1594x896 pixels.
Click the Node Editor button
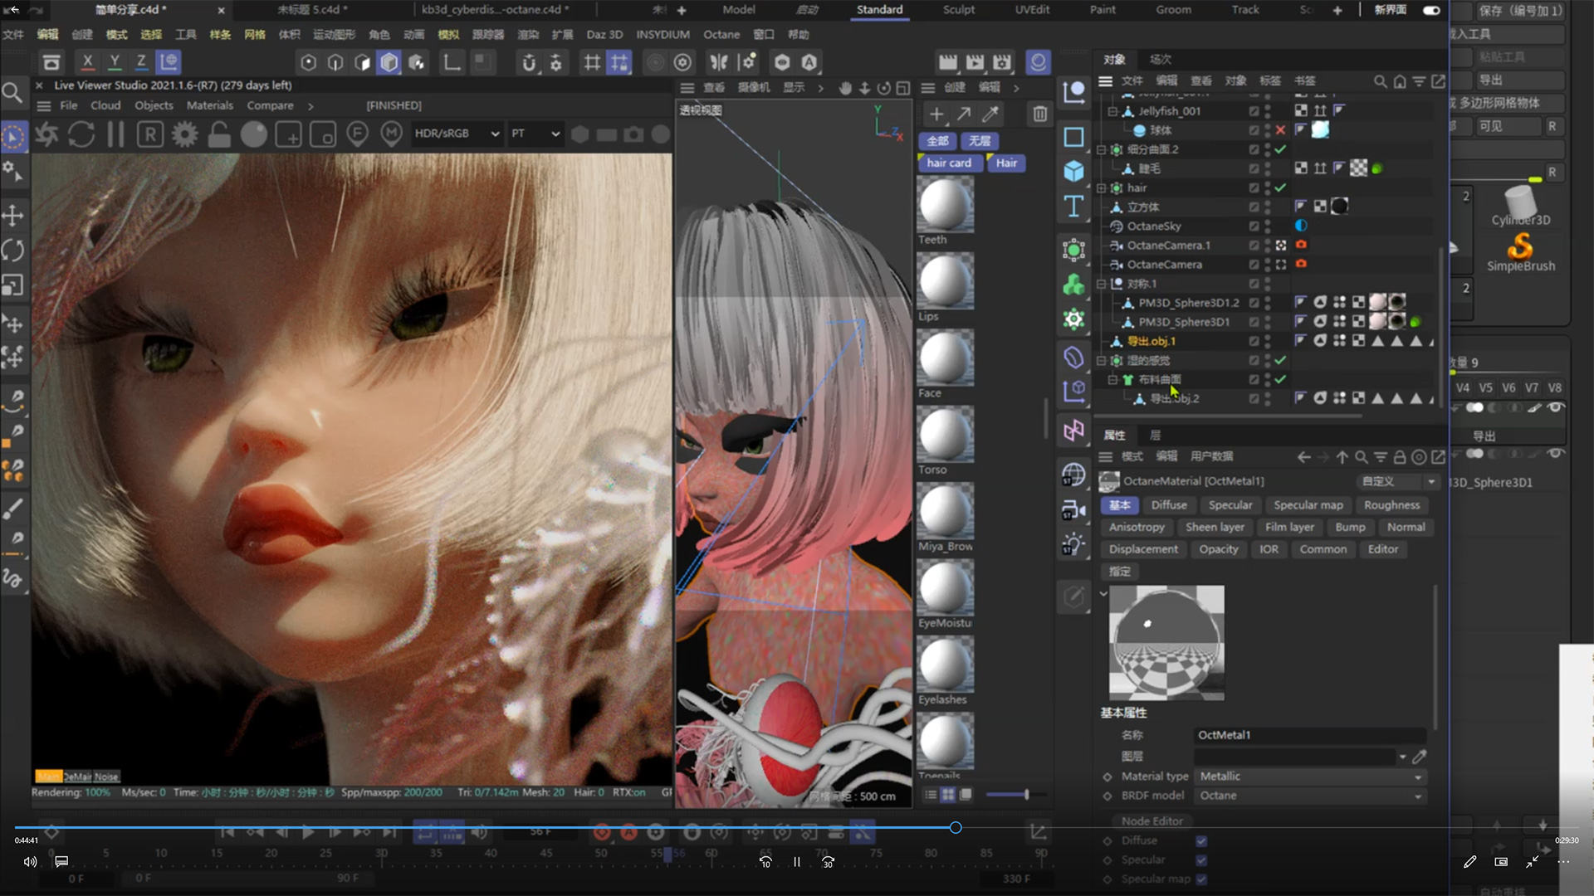[1151, 821]
